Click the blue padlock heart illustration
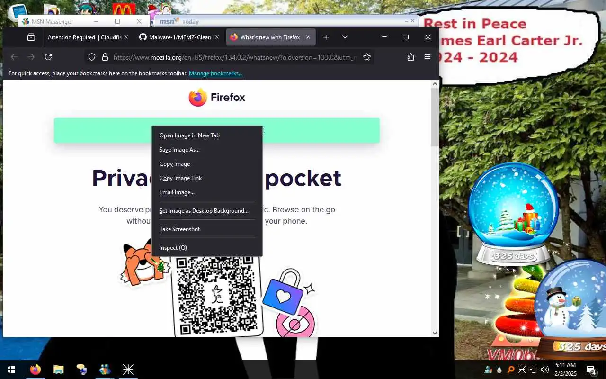This screenshot has height=379, width=606. 284,292
